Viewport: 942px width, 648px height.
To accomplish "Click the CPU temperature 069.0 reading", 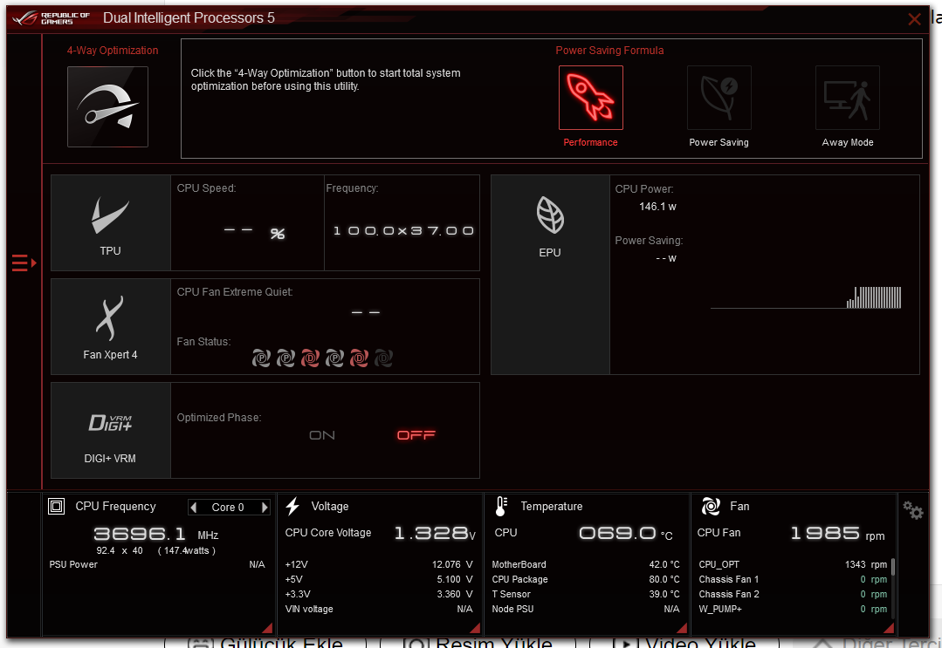I will point(626,533).
